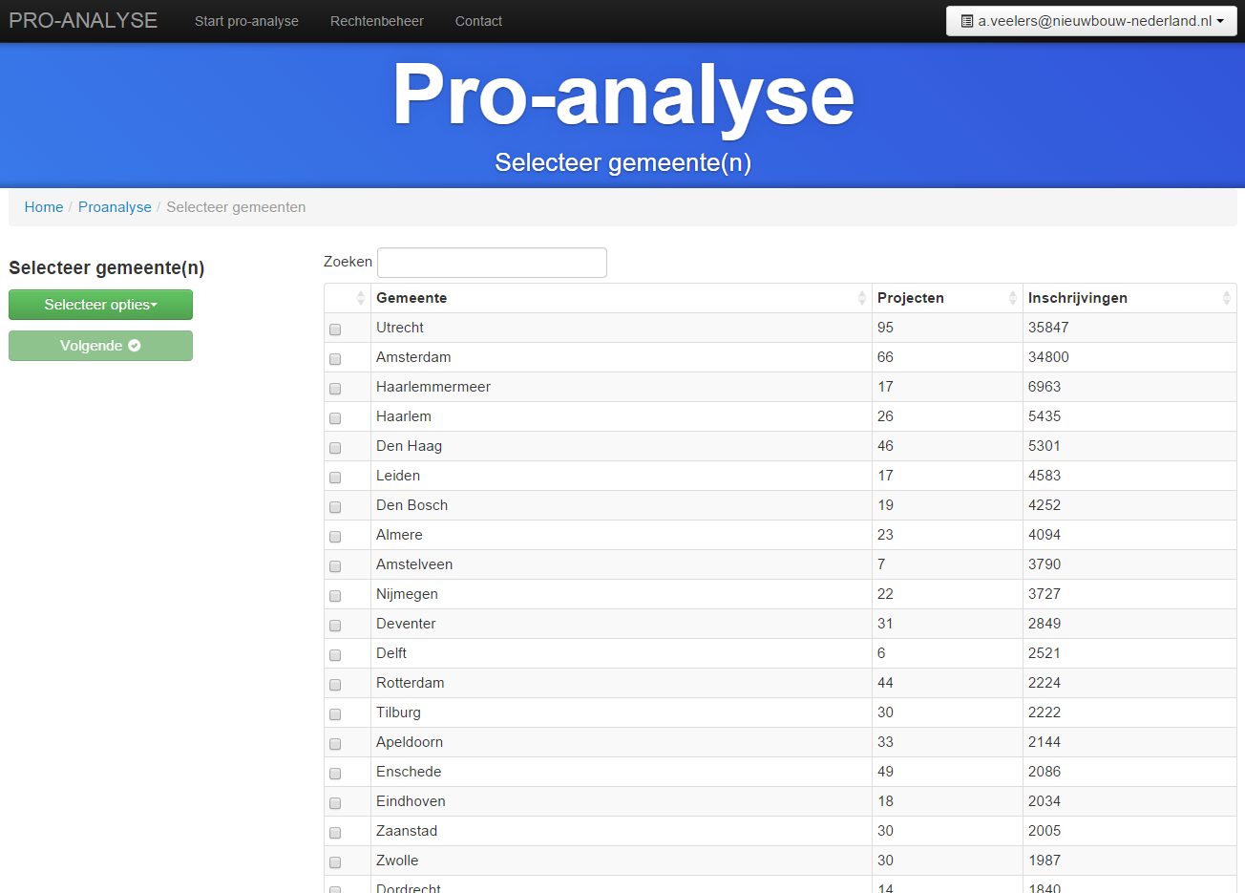Click the Volgende button
This screenshot has width=1245, height=893.
(x=100, y=346)
